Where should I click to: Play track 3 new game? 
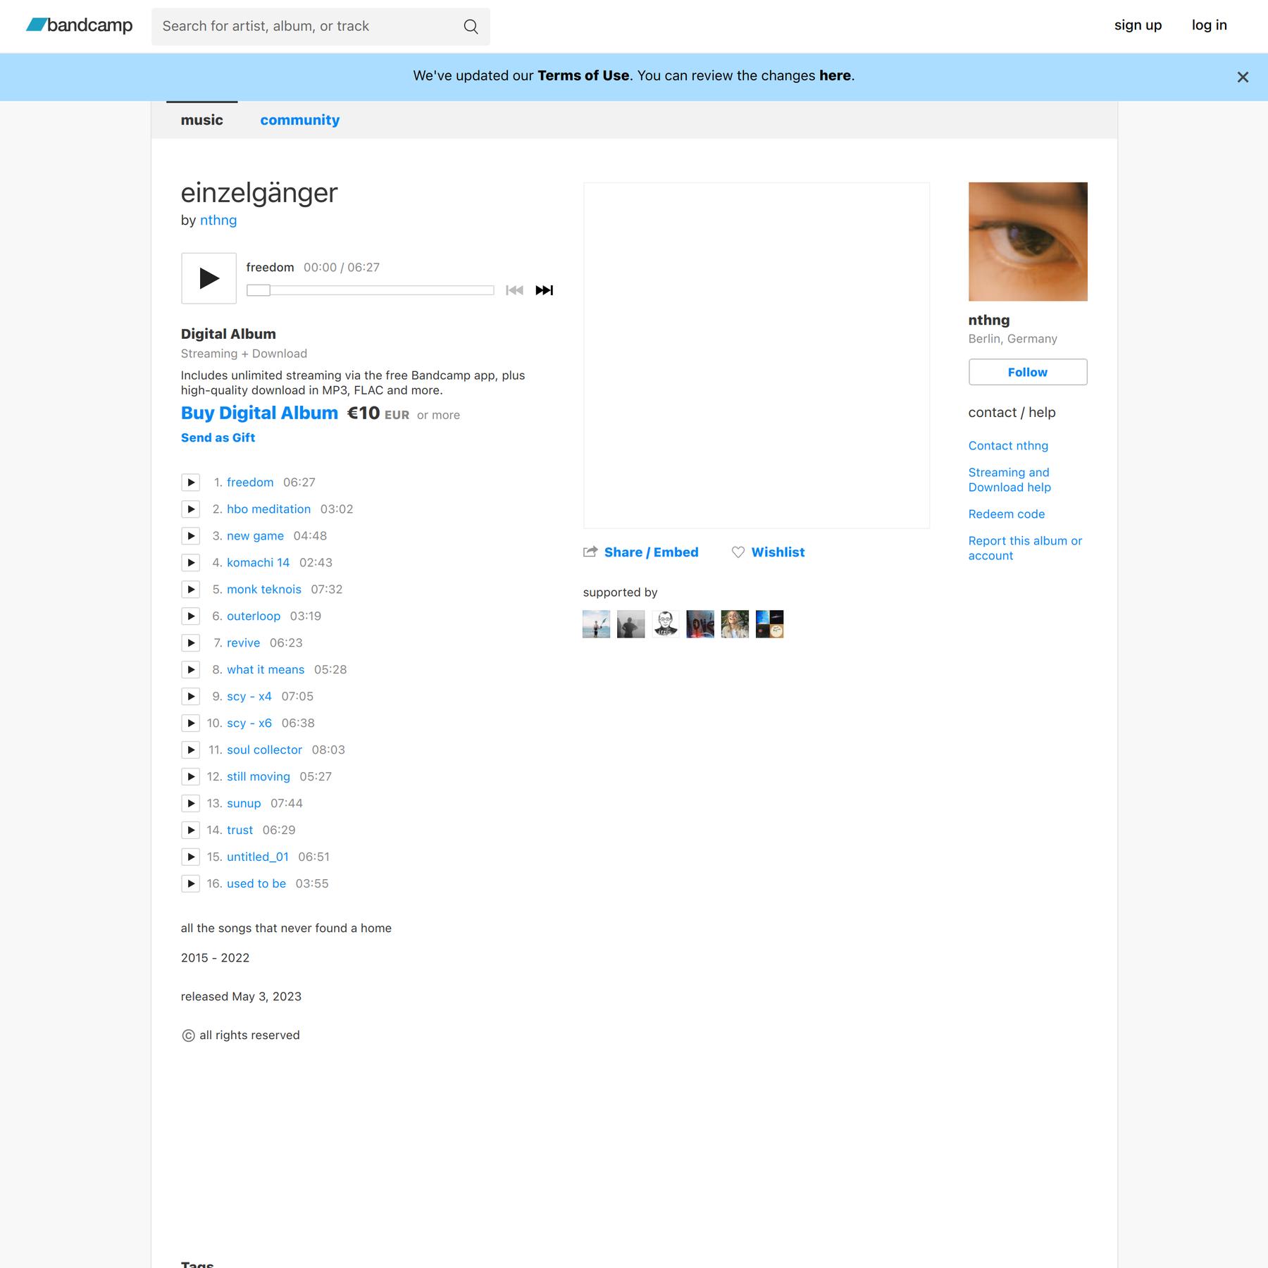191,536
